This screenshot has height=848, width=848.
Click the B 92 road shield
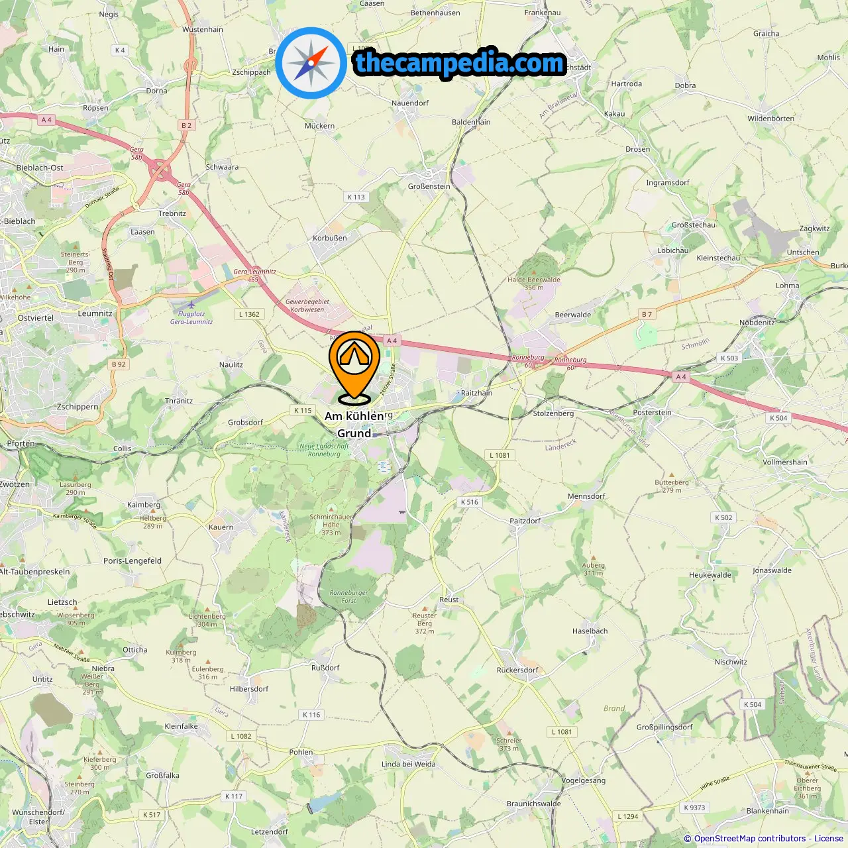(119, 364)
